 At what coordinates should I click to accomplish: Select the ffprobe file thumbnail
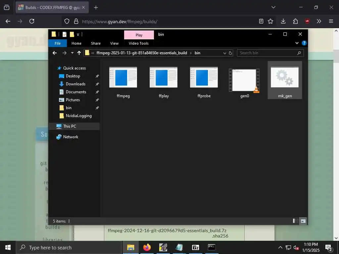pos(204,77)
